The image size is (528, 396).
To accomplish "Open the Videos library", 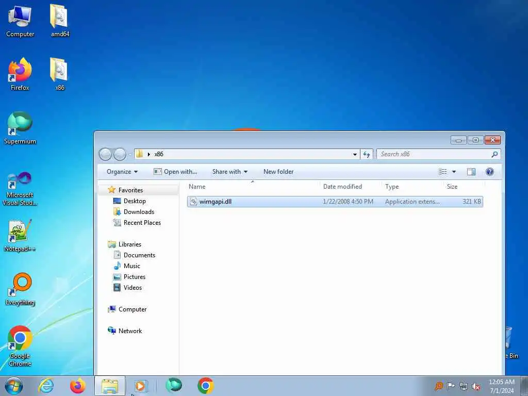I will [x=133, y=288].
